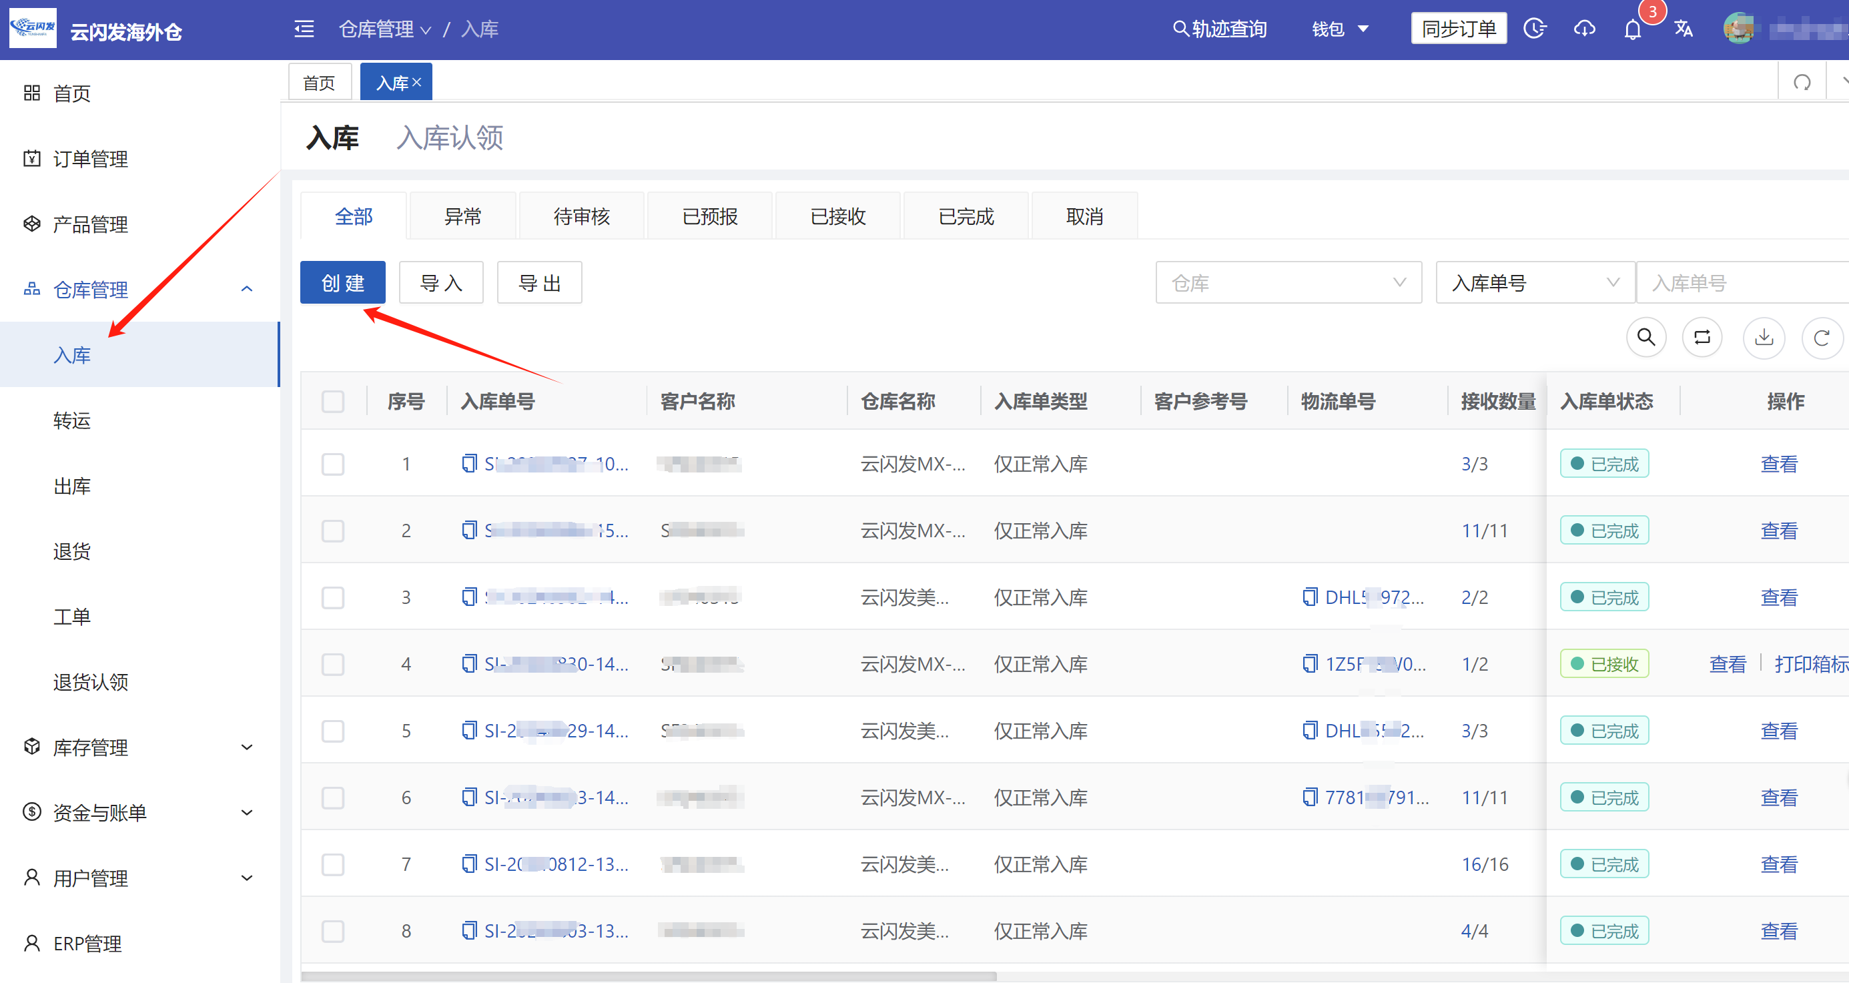Click the page refresh icon in tab bar
Image resolution: width=1849 pixels, height=983 pixels.
pyautogui.click(x=1802, y=83)
